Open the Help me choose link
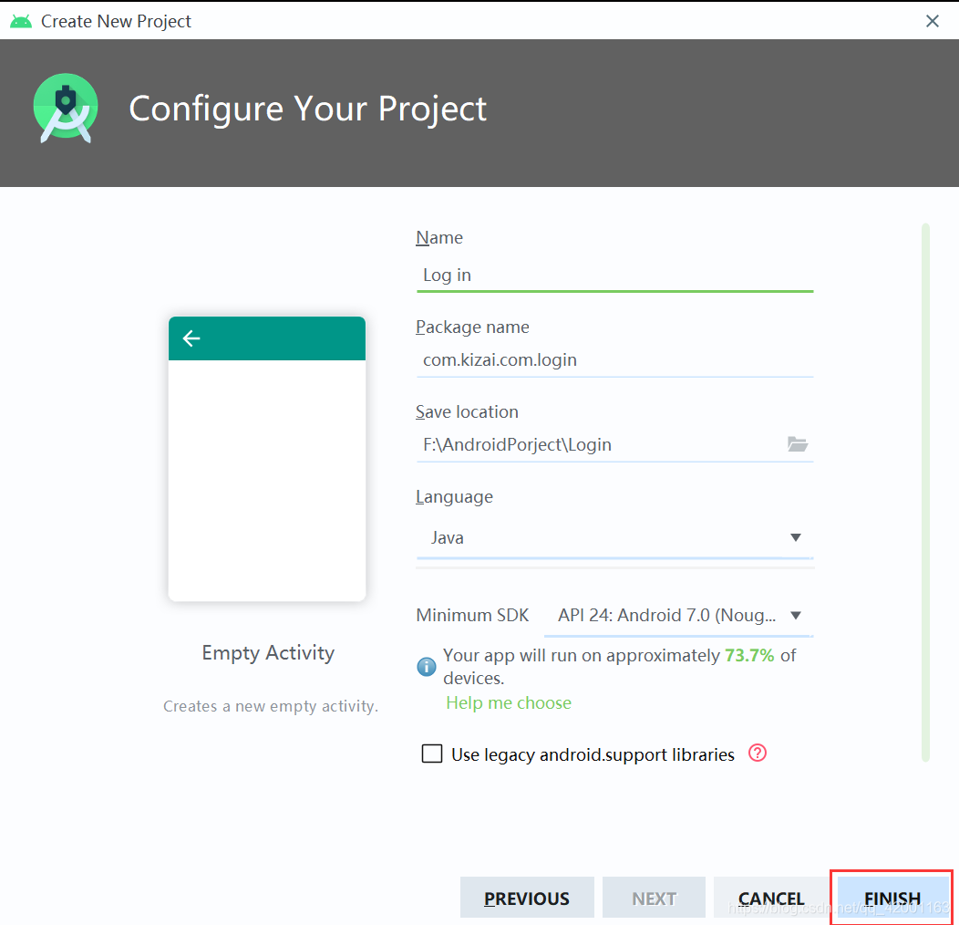Screen dimensions: 959x925 click(509, 702)
